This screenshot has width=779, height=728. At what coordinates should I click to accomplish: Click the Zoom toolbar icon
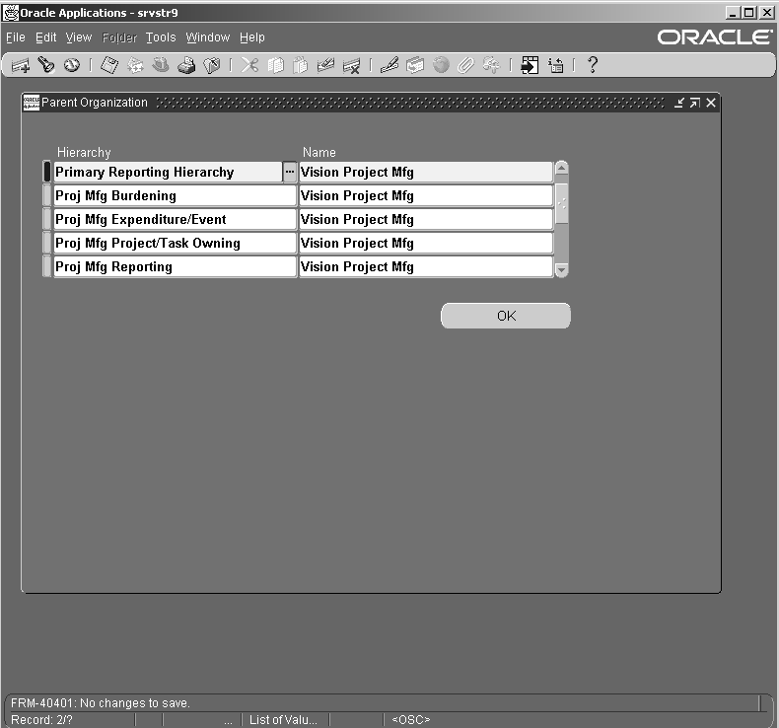pyautogui.click(x=415, y=65)
